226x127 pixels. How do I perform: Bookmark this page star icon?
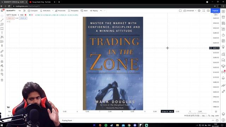(x=215, y=6)
